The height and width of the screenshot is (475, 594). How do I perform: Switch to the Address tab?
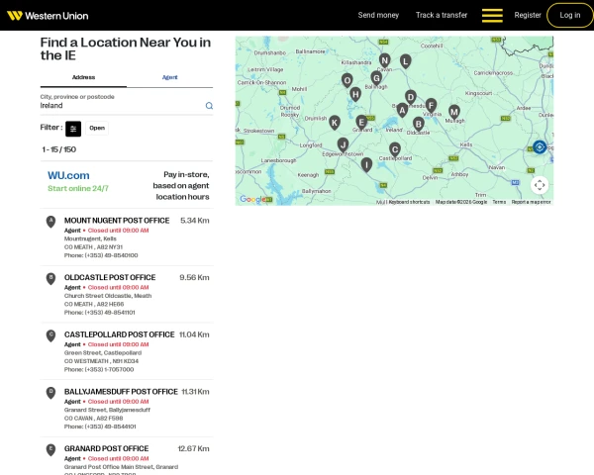click(x=83, y=76)
